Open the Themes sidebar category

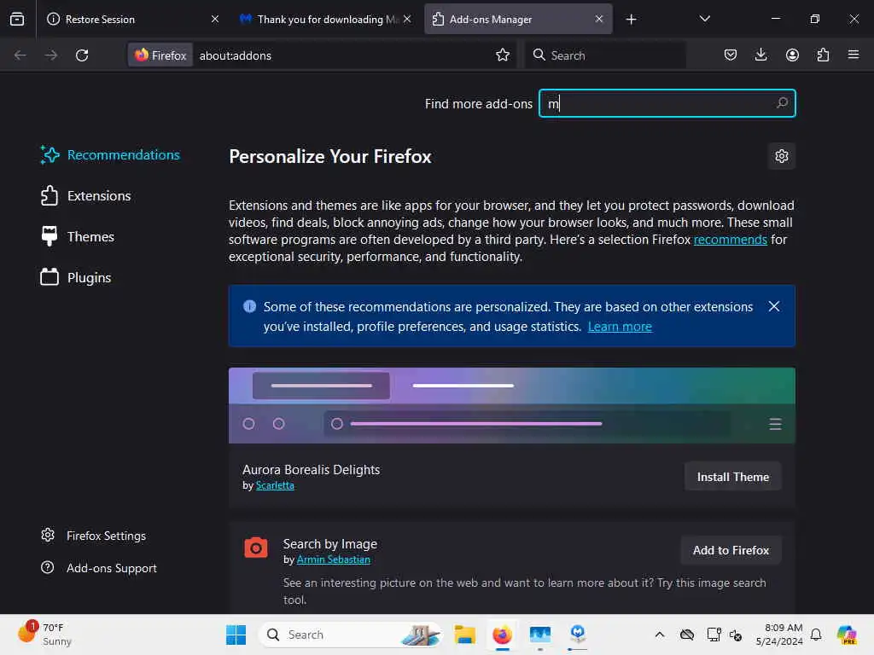click(77, 237)
